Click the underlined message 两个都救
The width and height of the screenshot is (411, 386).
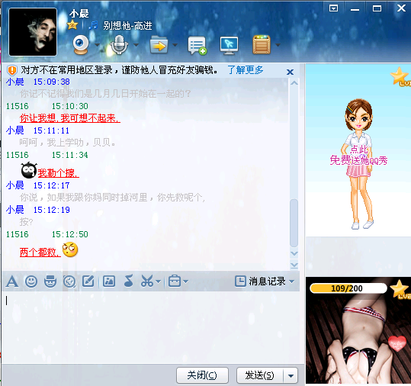point(40,253)
